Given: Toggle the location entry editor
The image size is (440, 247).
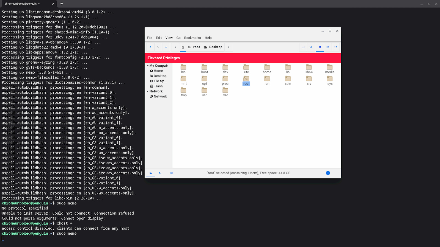Looking at the screenshot, I should (x=303, y=47).
